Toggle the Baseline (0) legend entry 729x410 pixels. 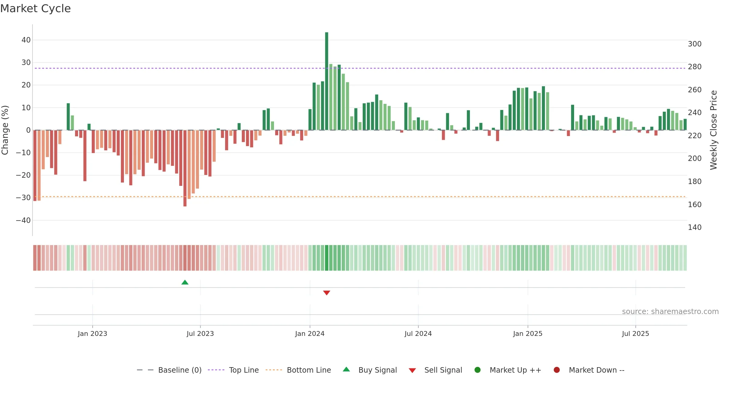click(x=169, y=370)
